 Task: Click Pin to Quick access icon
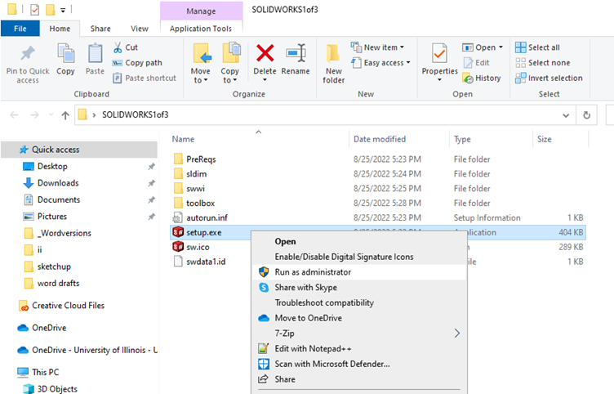coord(28,54)
